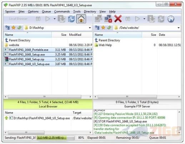Click the remote pane pause button
Screen dimensions: 185x144
[x=128, y=19]
